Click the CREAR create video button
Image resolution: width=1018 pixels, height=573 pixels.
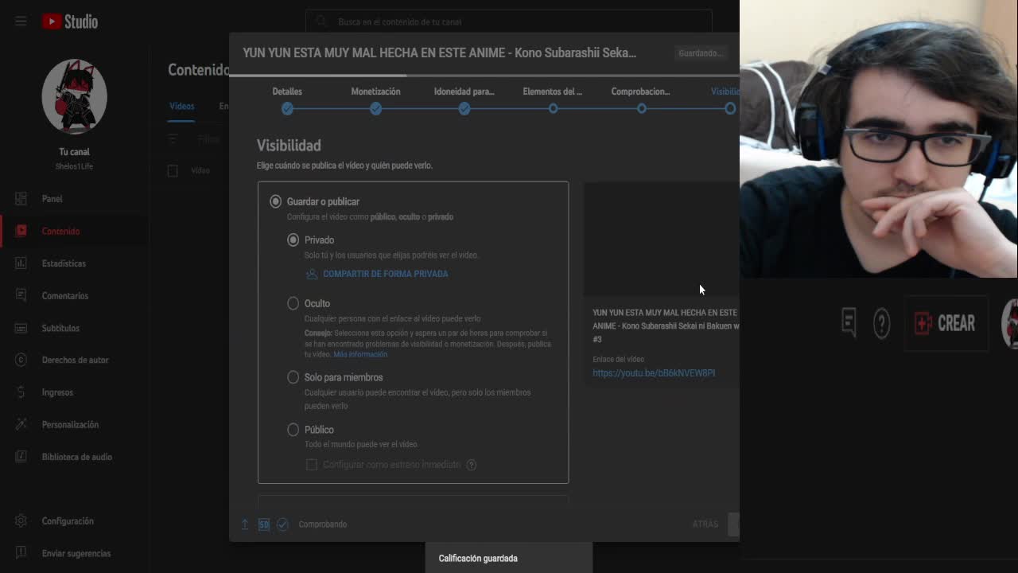[946, 323]
